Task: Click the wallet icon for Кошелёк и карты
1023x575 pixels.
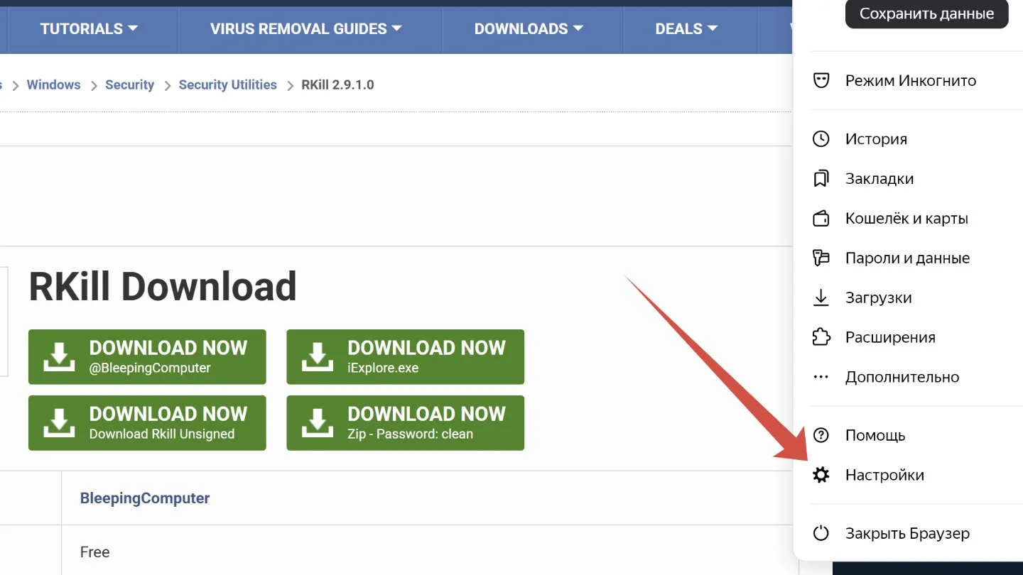Action: pyautogui.click(x=821, y=218)
